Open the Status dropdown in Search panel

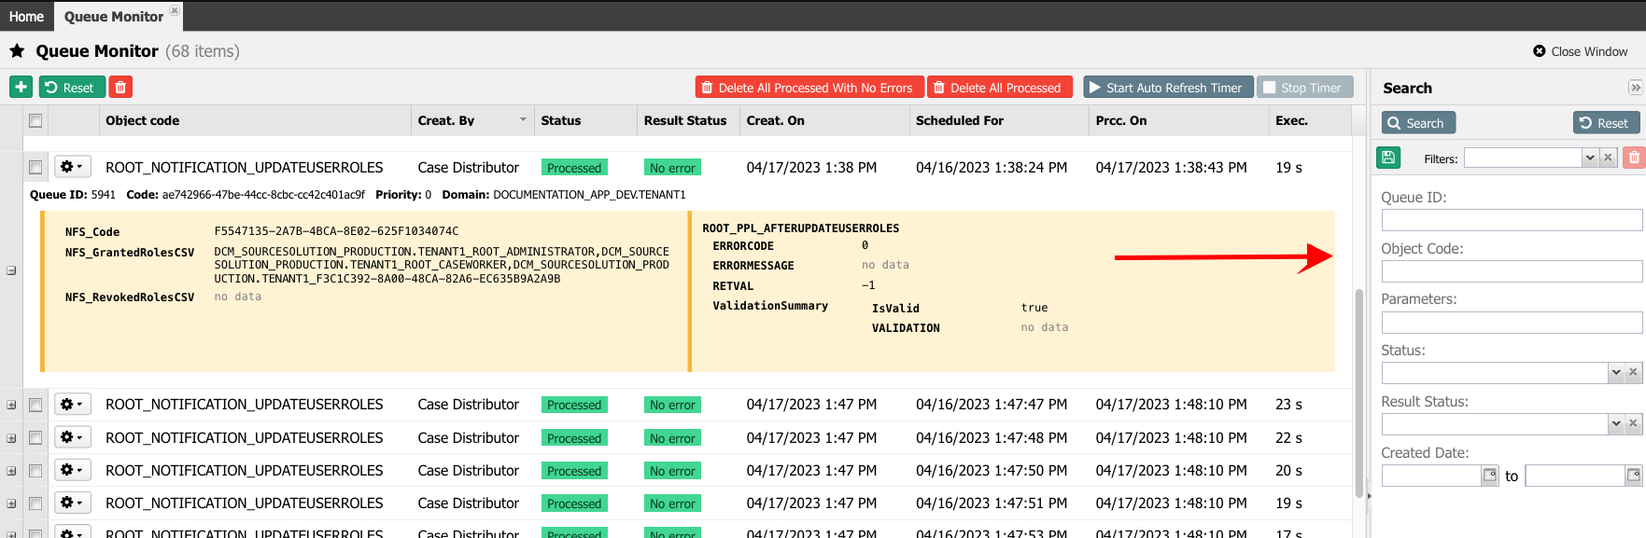1616,372
